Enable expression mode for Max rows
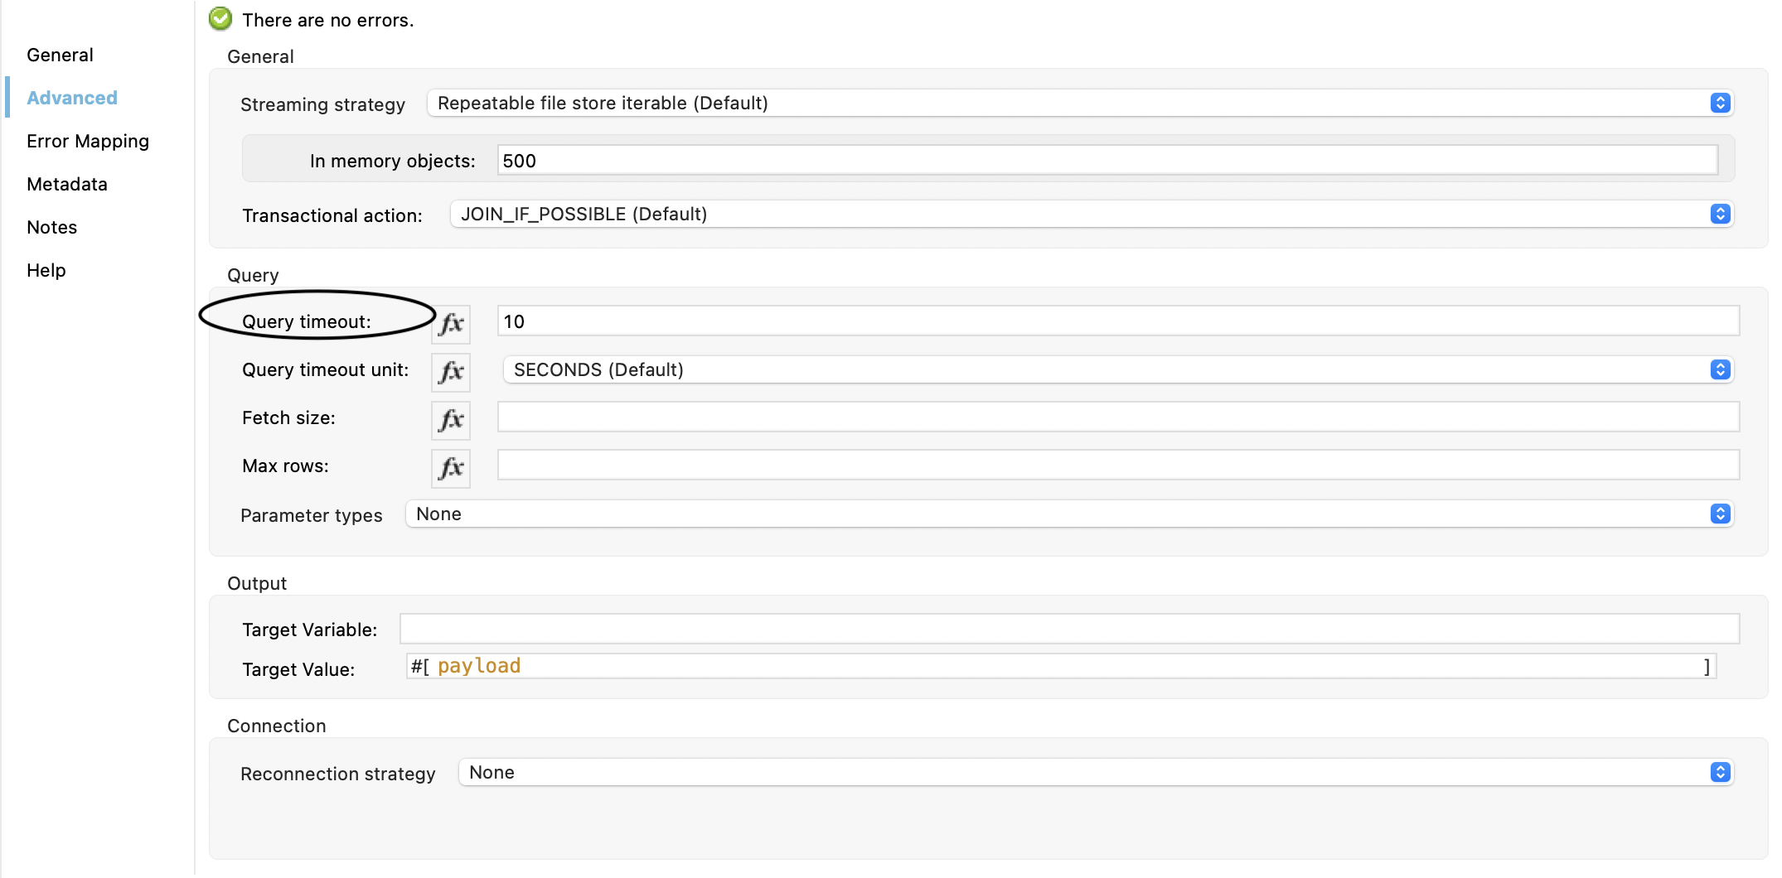The image size is (1782, 878). click(x=451, y=467)
